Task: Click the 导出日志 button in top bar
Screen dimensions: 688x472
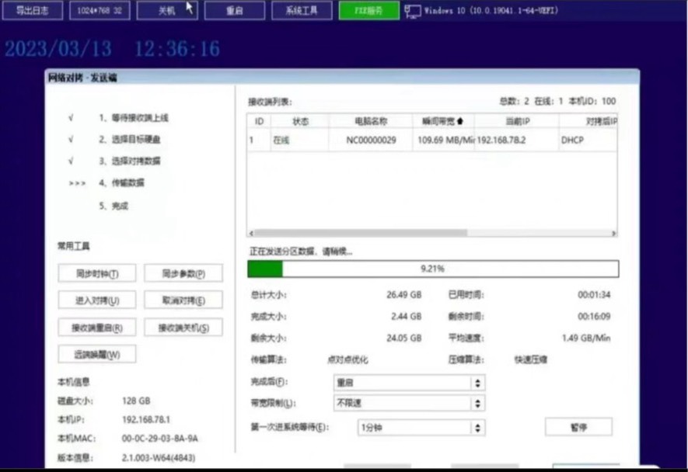Action: point(33,11)
